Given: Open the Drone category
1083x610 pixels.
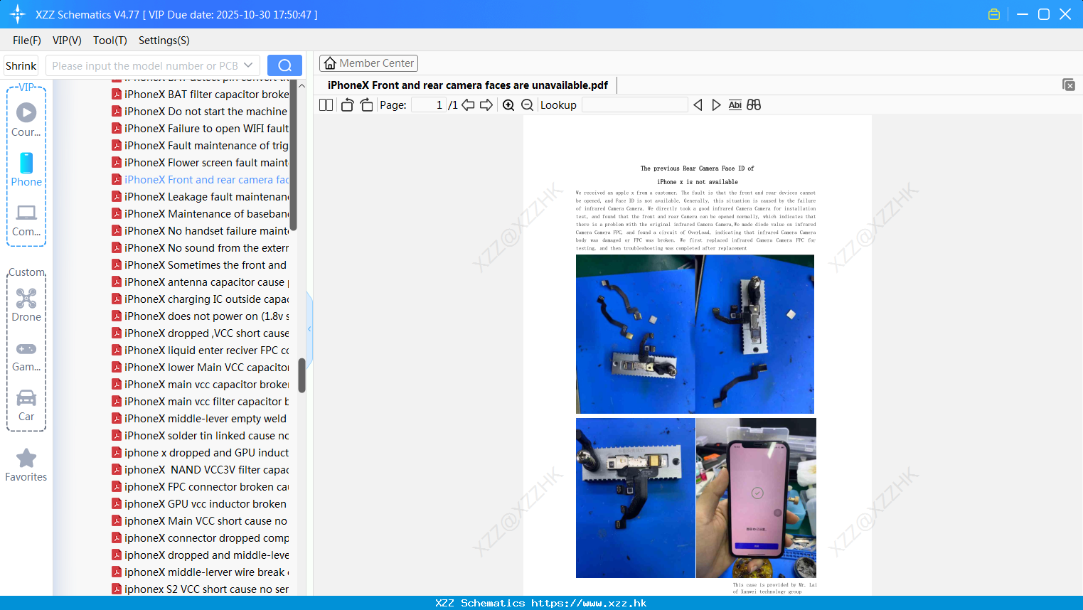Looking at the screenshot, I should (26, 305).
